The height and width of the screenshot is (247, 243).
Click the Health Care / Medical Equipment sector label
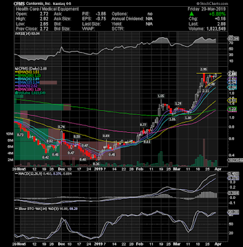pyautogui.click(x=48, y=9)
